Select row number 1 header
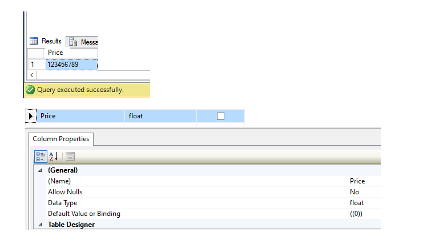Viewport: 427px width, 248px height. click(x=36, y=65)
